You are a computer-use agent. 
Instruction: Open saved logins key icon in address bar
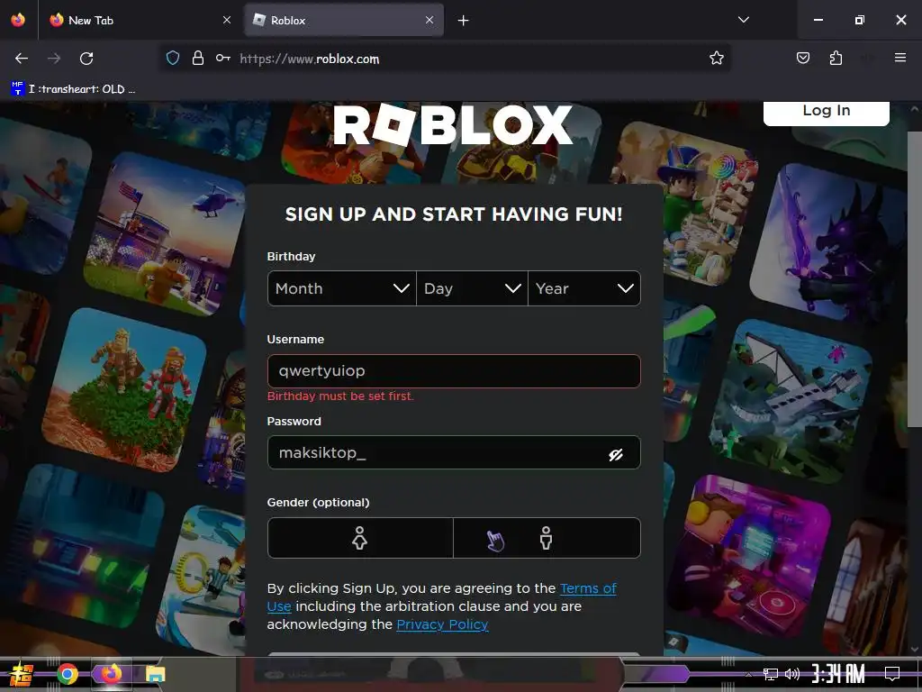[x=223, y=59]
